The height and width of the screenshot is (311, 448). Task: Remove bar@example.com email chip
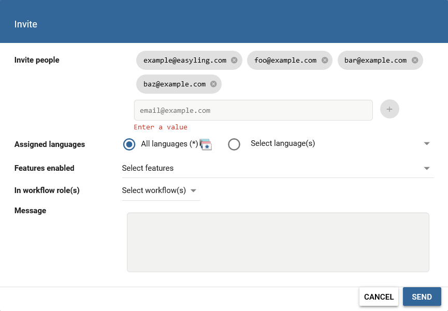click(415, 60)
